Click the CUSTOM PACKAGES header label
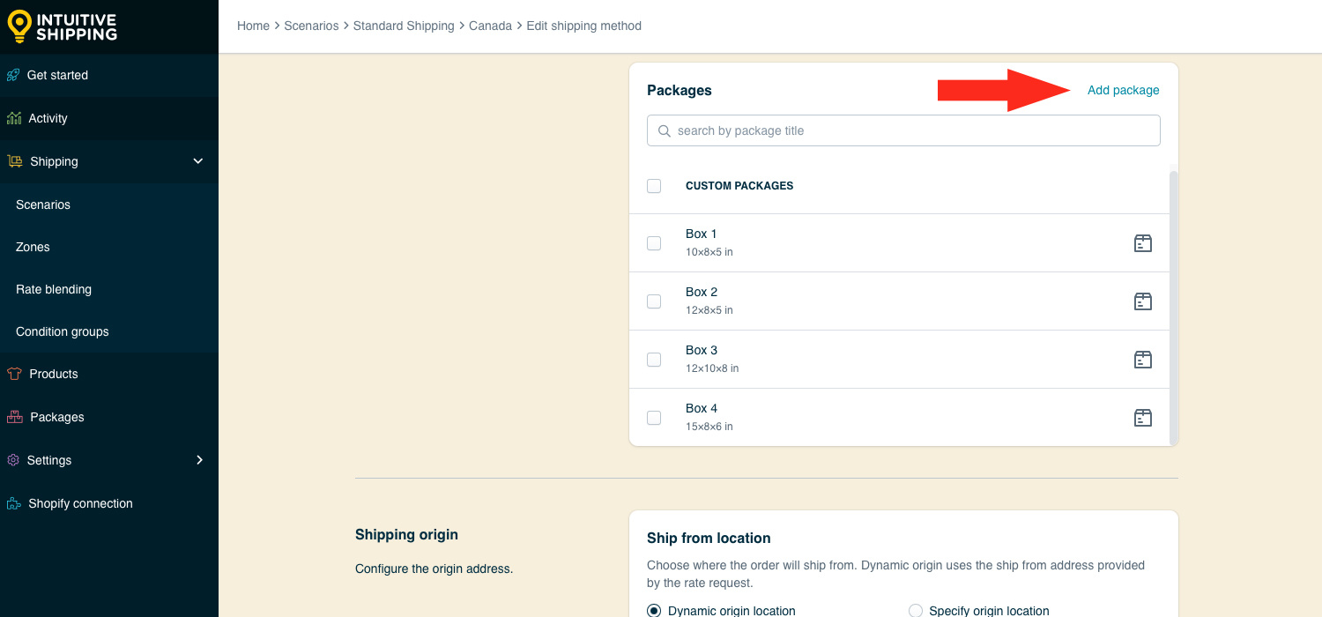Viewport: 1322px width, 617px height. pos(739,186)
